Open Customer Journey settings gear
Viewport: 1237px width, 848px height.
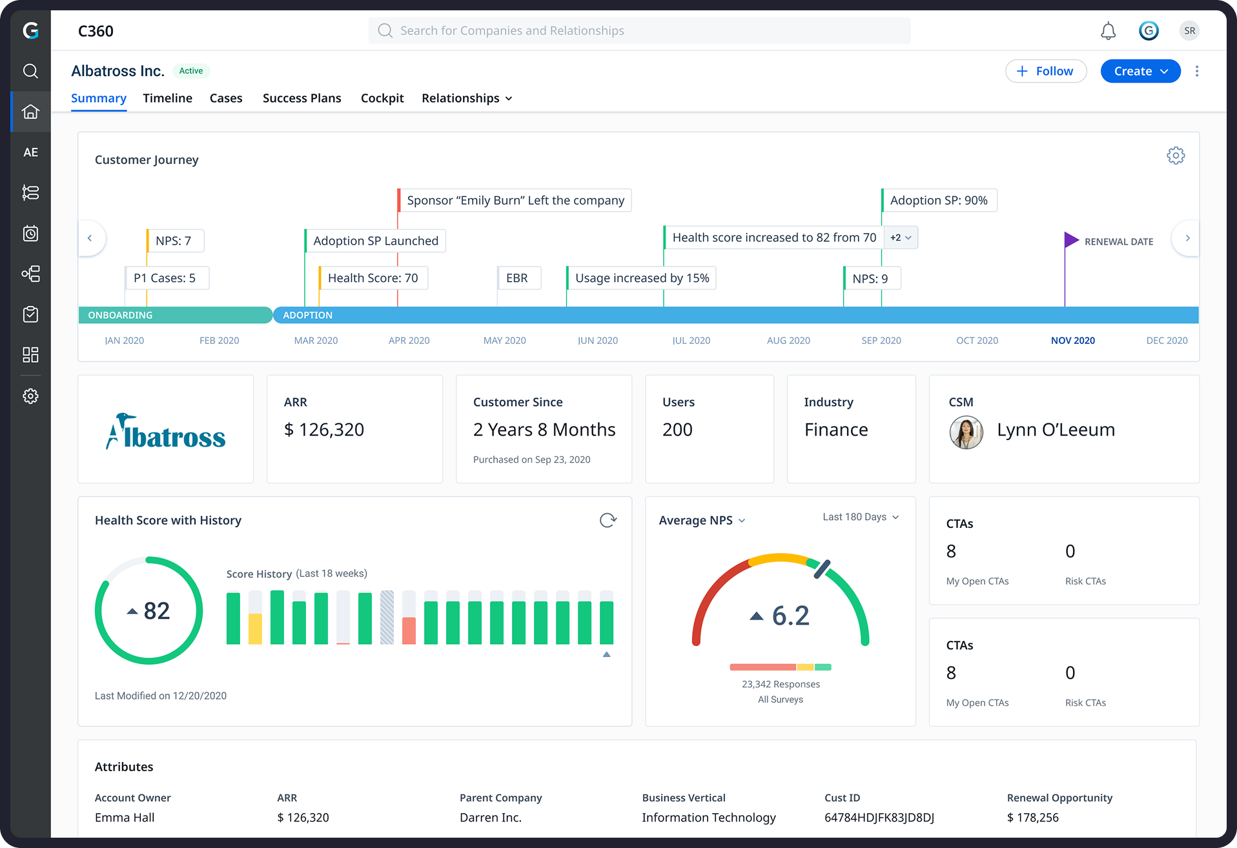click(x=1176, y=156)
